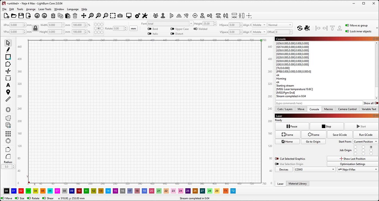Pick the Draw Lines pencil tool
The height and width of the screenshot is (201, 379).
click(8, 50)
